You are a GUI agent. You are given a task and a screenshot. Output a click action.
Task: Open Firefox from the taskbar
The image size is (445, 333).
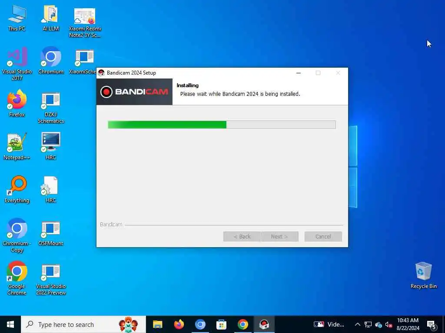[x=179, y=324]
